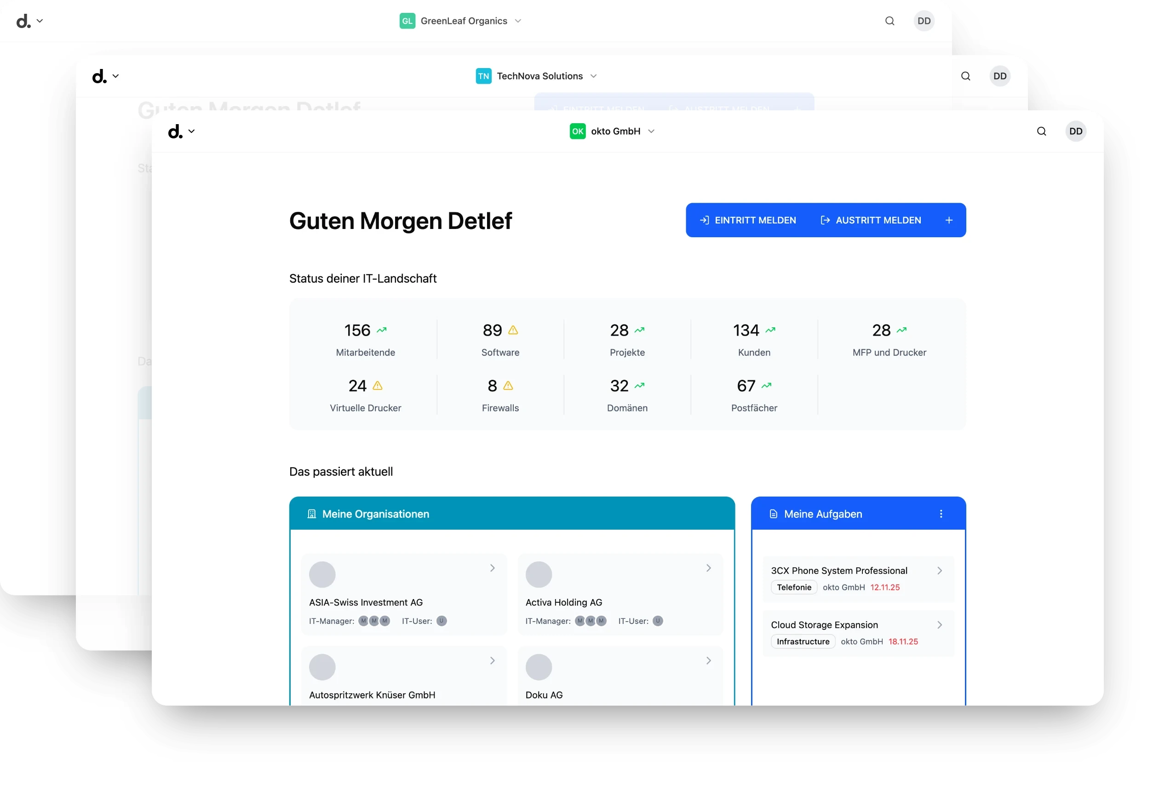
Task: Click the ASIA-Swiss Investment AG avatar circle
Action: 322,574
